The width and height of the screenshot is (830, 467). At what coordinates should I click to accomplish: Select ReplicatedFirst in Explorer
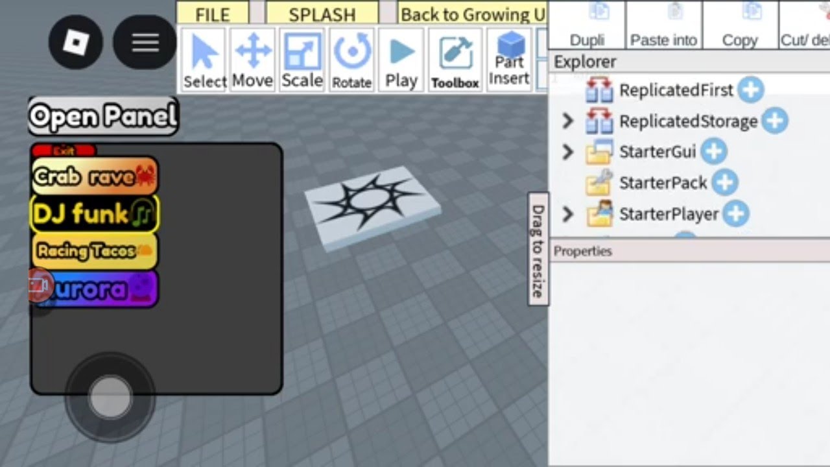click(x=676, y=90)
